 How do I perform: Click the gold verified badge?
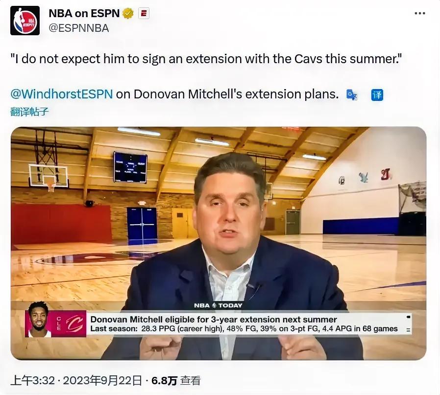pos(128,13)
